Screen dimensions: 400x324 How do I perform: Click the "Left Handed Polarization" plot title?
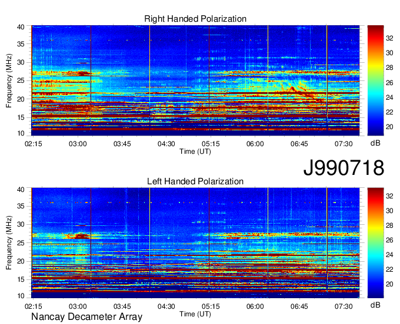point(195,181)
